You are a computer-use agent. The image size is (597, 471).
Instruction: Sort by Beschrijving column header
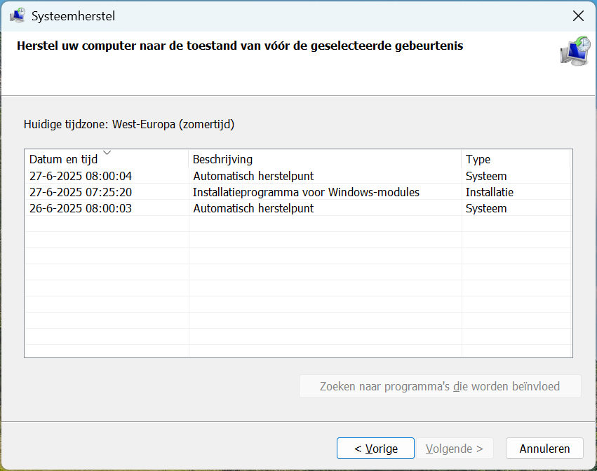tap(222, 160)
